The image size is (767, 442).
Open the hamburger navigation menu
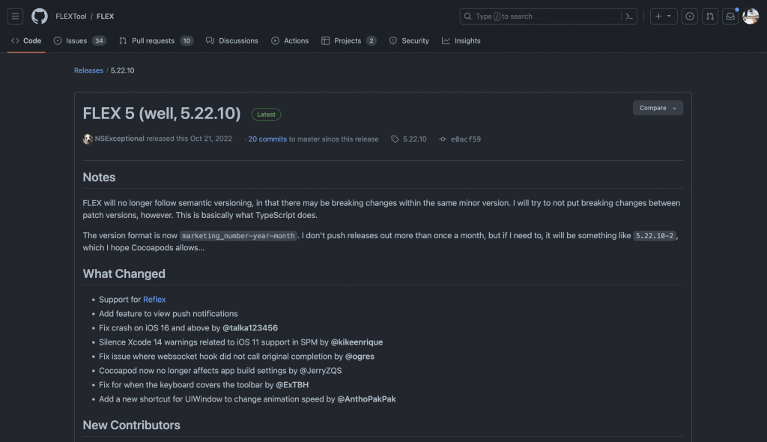pyautogui.click(x=15, y=16)
